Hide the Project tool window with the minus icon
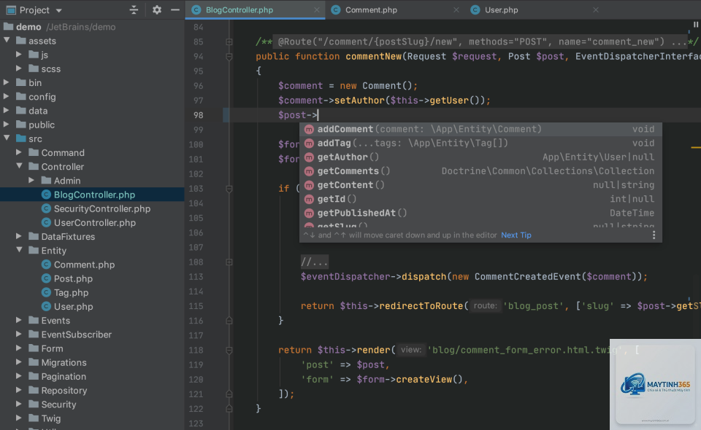Screen dimensions: 701x430 pos(175,9)
